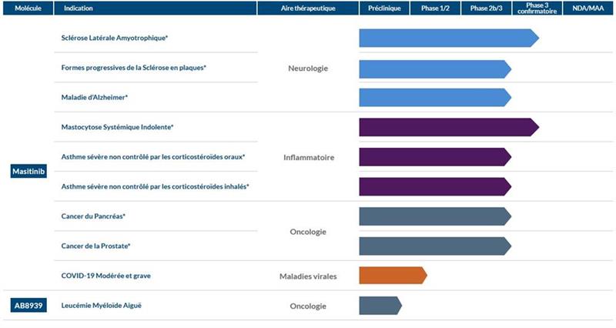Click the Phase 3 confirmatoire header

point(537,8)
